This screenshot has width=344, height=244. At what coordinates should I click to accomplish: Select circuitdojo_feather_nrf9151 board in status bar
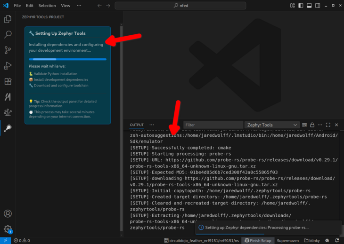click(201, 241)
